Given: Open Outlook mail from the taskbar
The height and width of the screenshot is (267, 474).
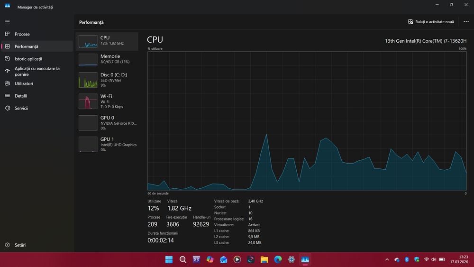Looking at the screenshot, I should tap(223, 259).
